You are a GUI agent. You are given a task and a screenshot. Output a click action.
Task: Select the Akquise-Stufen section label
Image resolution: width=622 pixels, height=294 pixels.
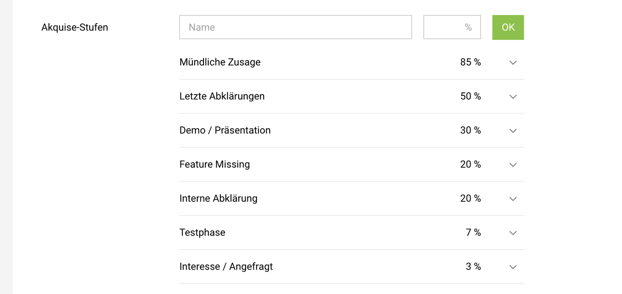(75, 27)
